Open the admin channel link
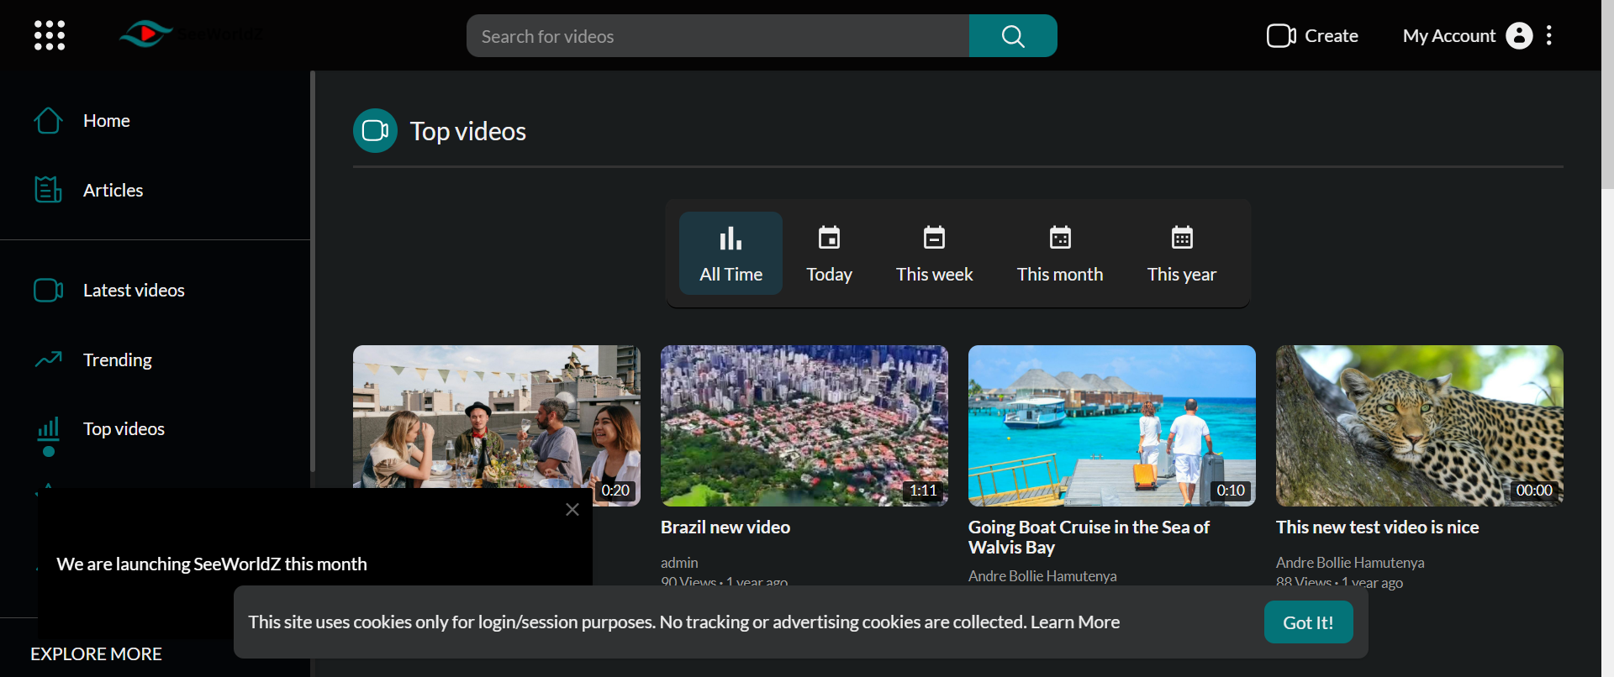The image size is (1614, 677). pos(679,563)
